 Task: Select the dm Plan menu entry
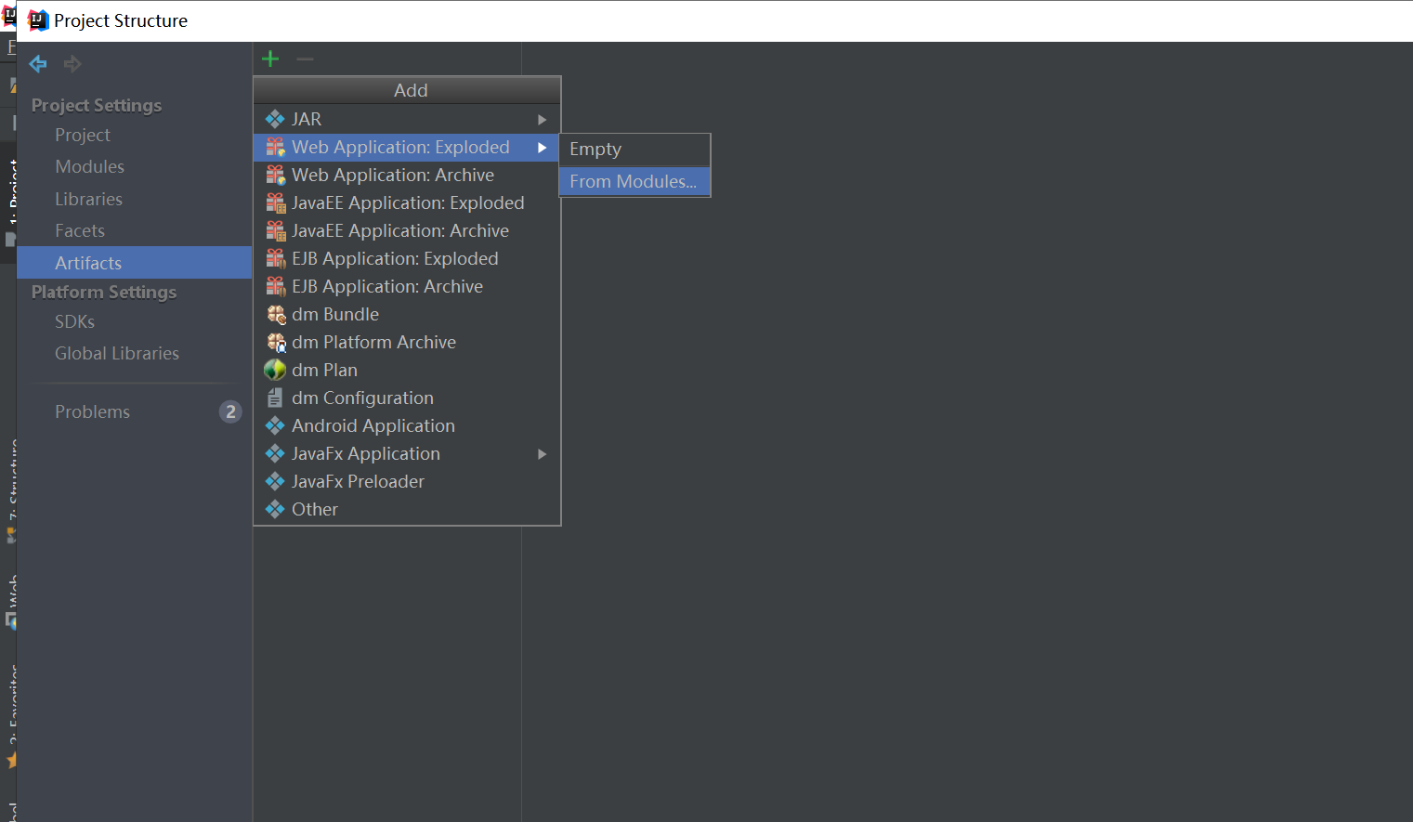407,370
